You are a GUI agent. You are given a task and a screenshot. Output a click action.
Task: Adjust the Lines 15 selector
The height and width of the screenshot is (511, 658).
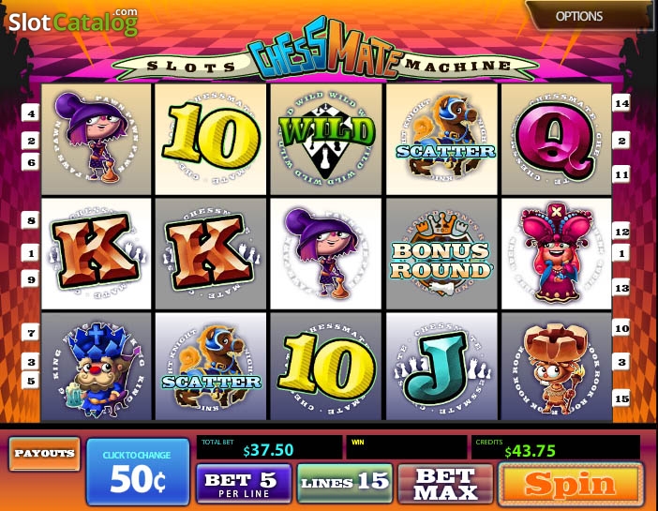(x=345, y=483)
